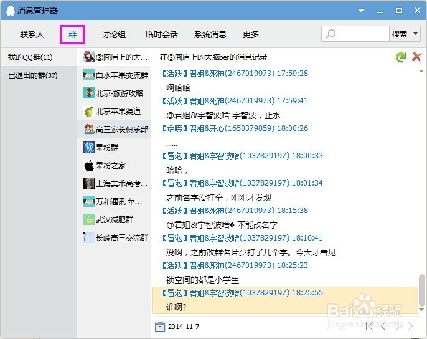Go to next page of records

(398, 326)
